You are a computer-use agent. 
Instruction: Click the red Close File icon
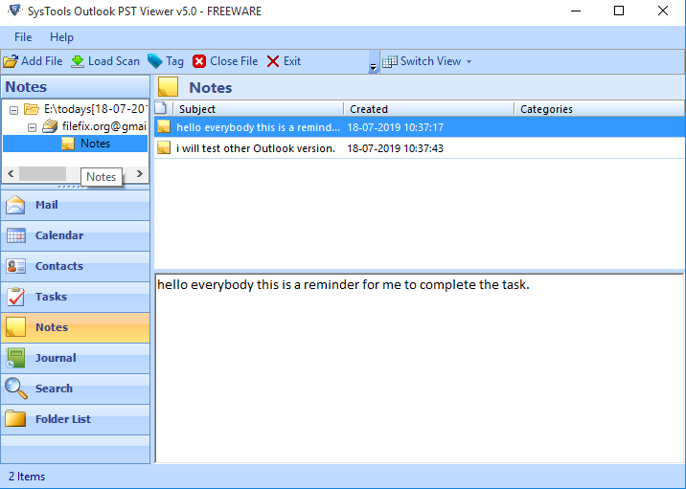coord(199,61)
